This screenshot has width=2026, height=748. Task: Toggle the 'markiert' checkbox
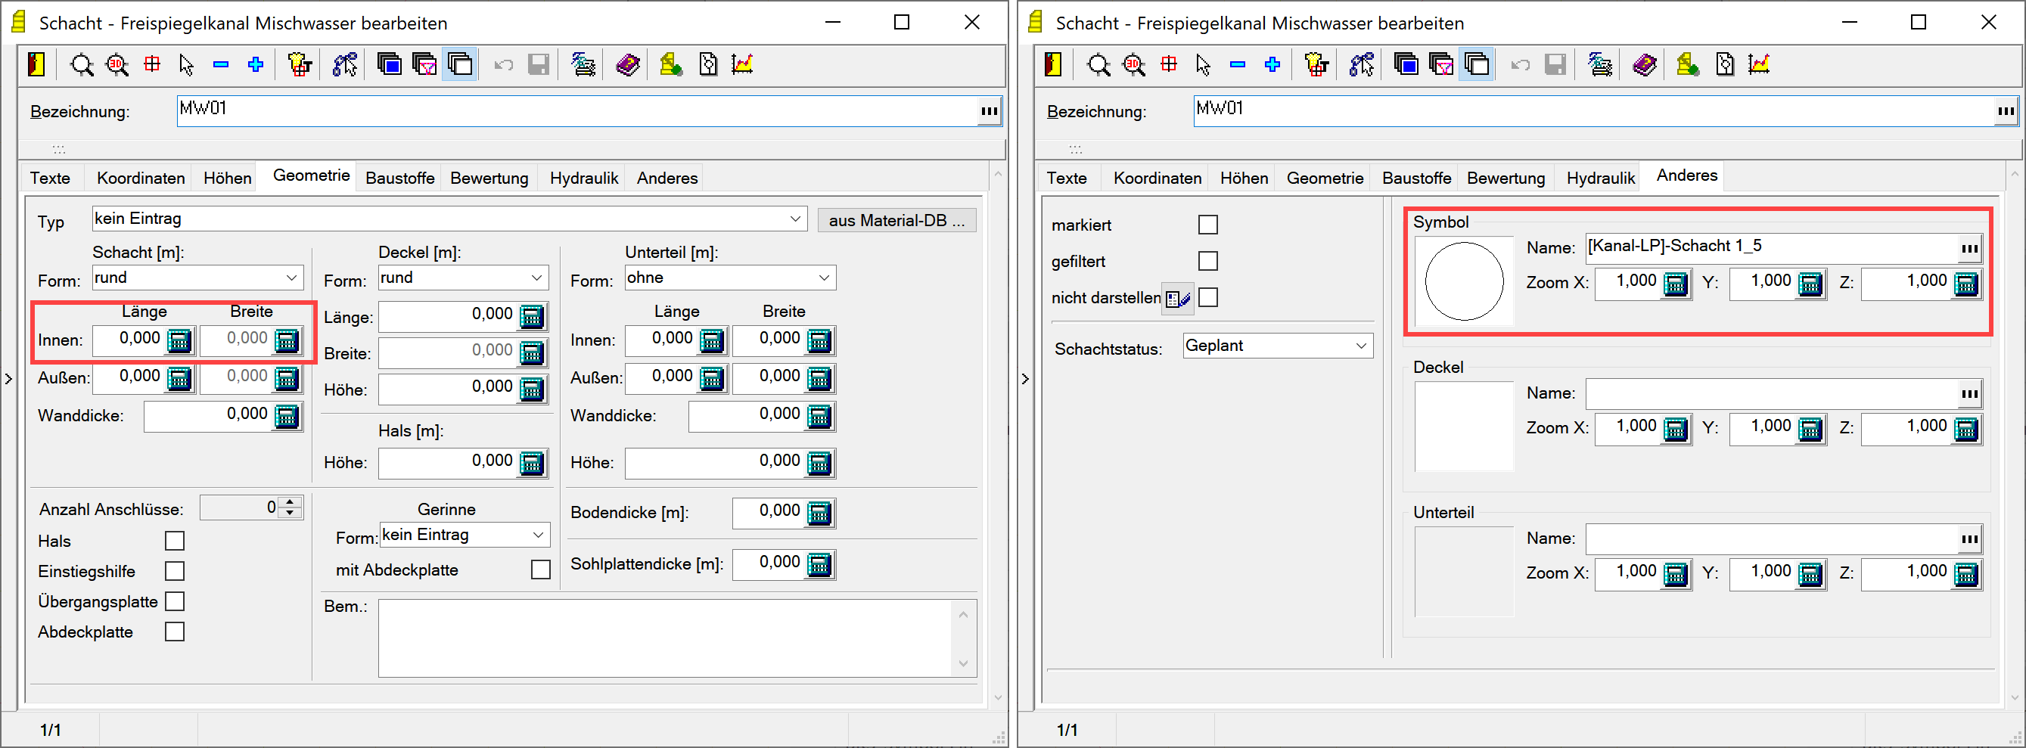pos(1207,225)
